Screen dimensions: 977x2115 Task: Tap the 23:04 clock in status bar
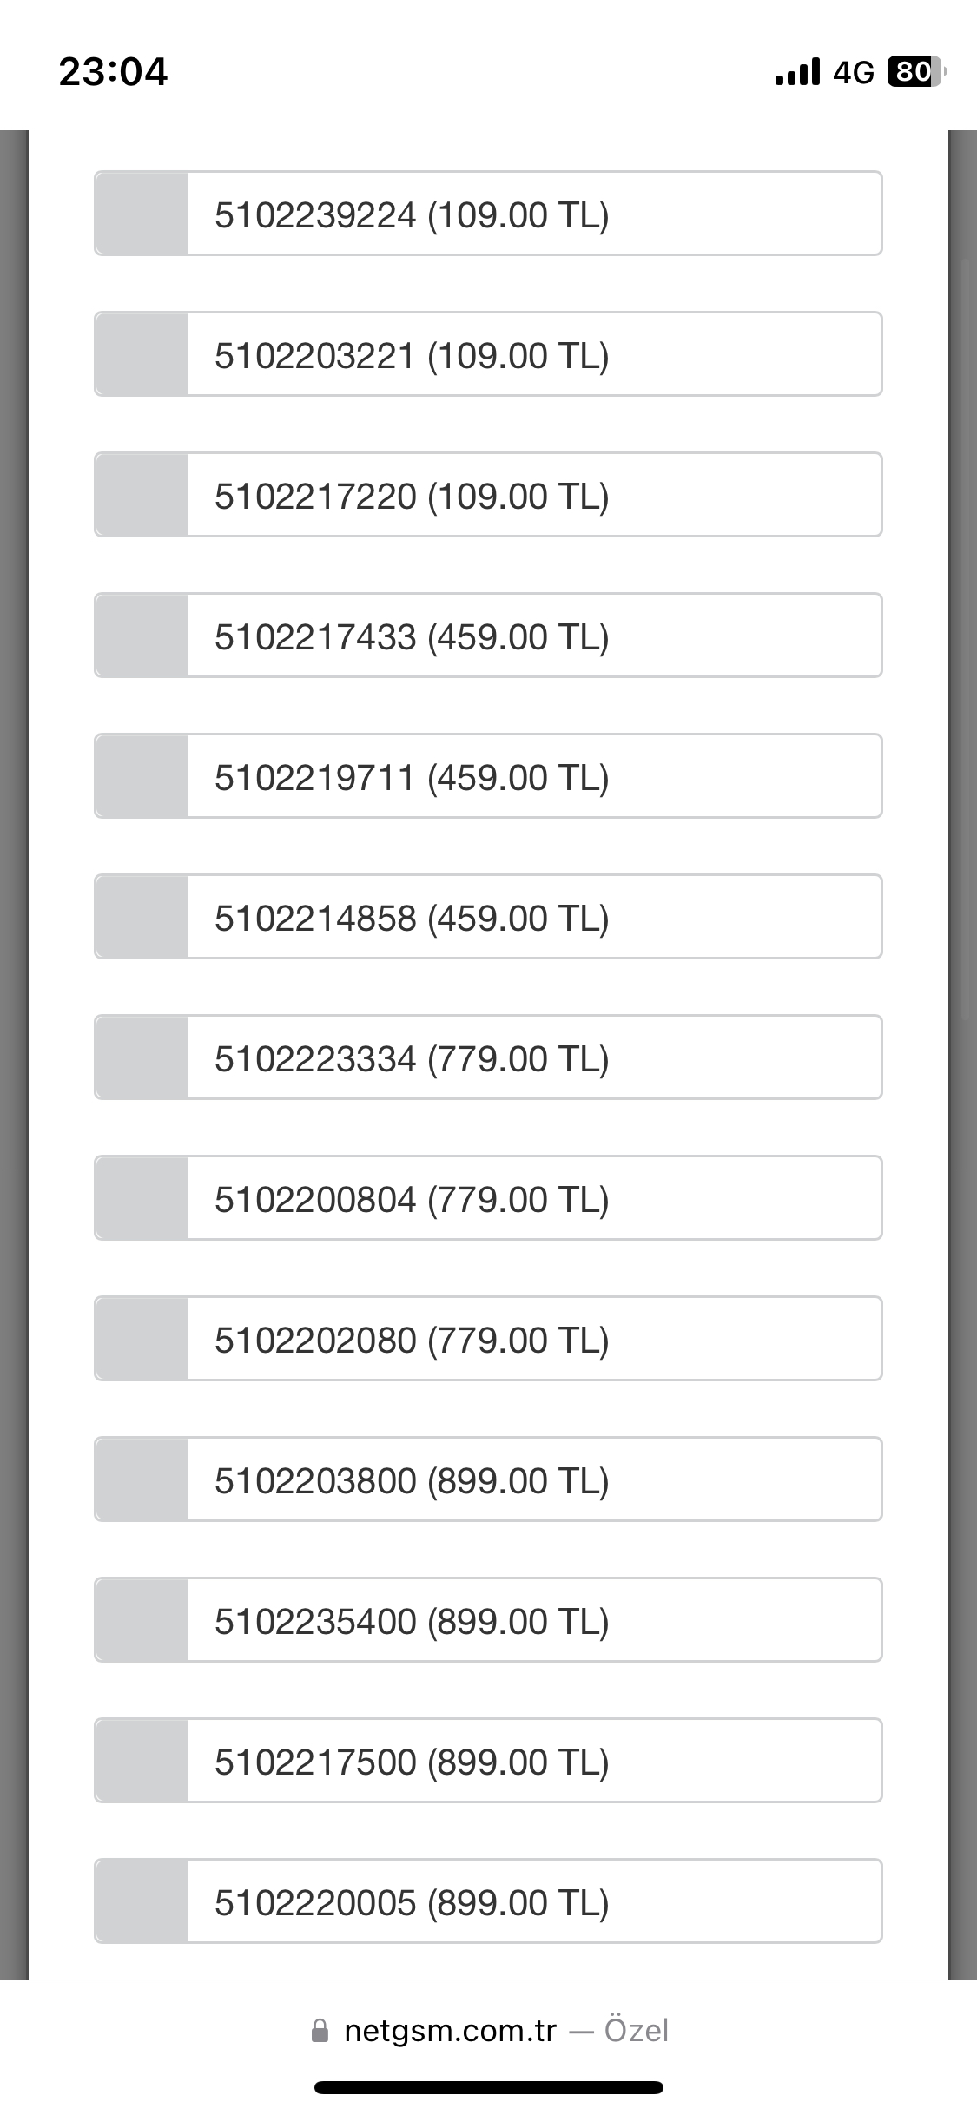tap(113, 71)
